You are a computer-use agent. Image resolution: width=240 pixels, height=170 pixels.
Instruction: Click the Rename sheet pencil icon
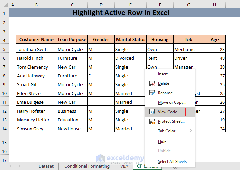pyautogui.click(x=152, y=93)
